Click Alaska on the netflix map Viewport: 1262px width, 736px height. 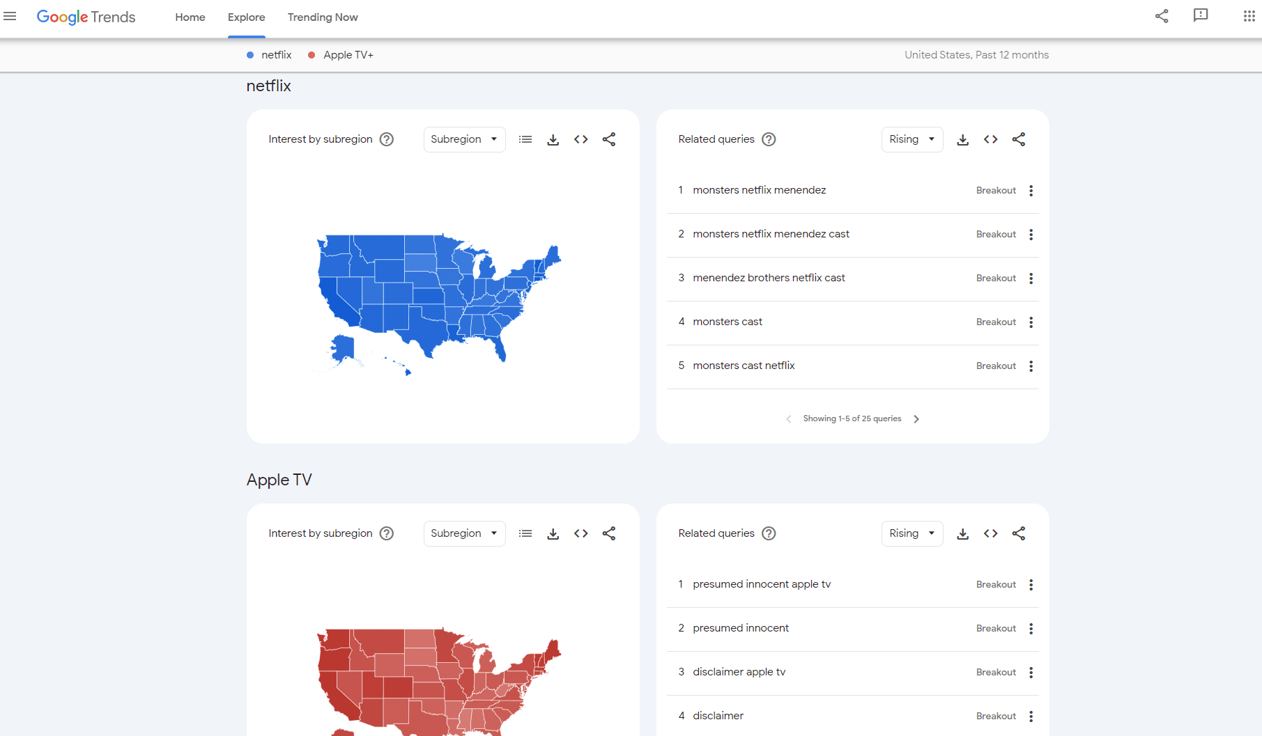[344, 348]
